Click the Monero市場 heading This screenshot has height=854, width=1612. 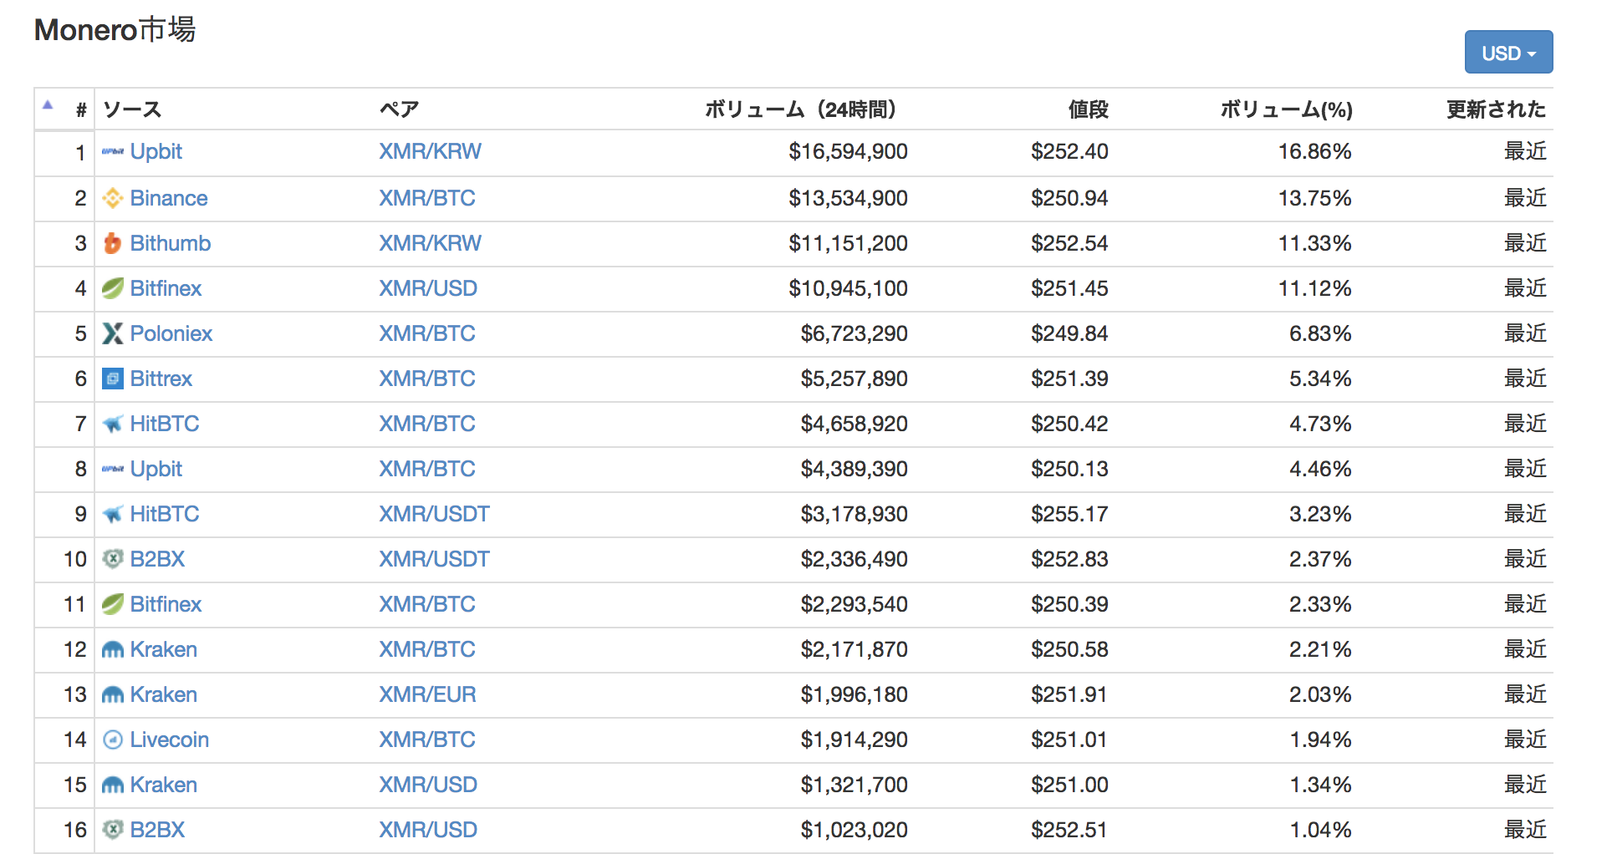[x=115, y=30]
